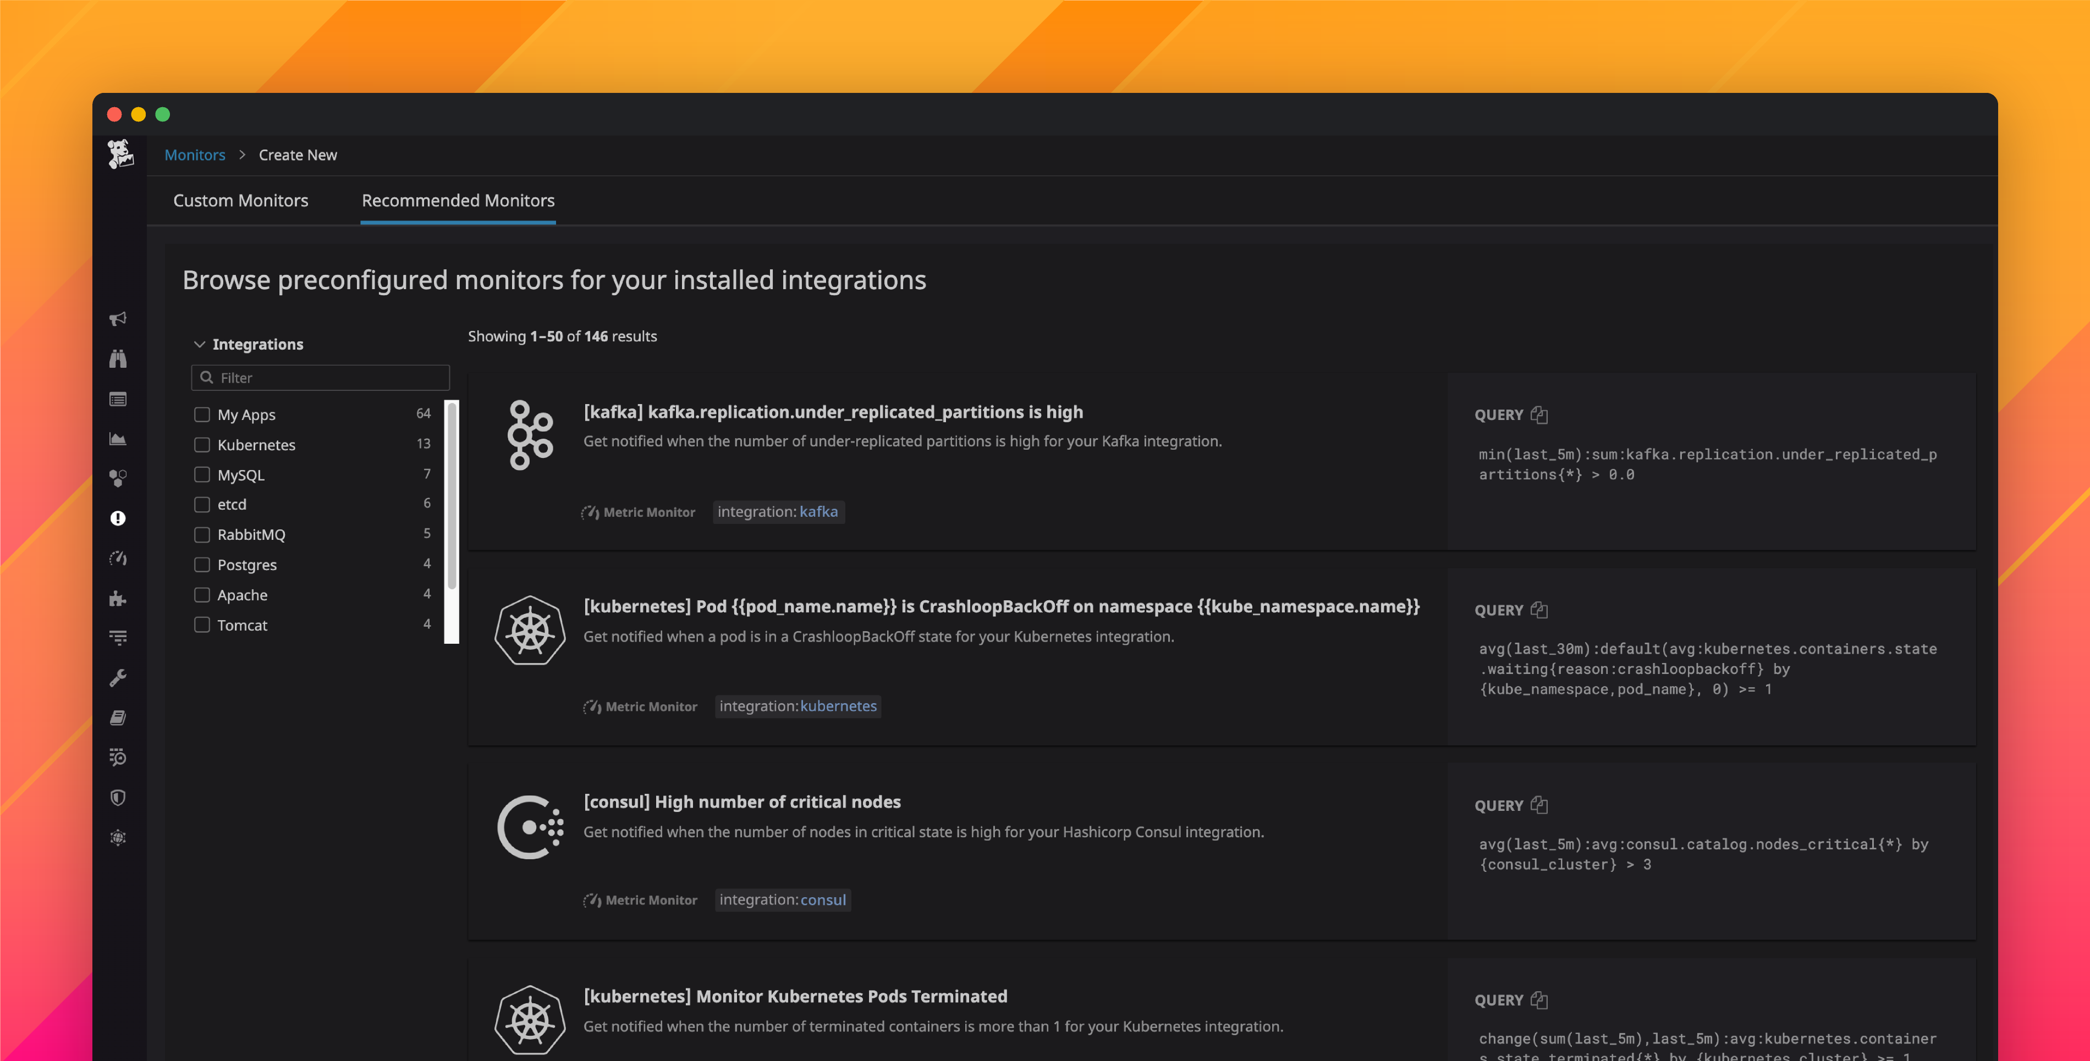
Task: Click inside the integrations Filter search field
Action: click(320, 377)
